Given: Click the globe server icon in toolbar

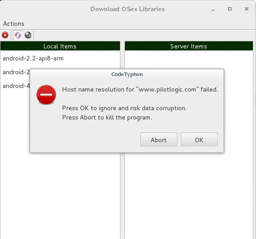Looking at the screenshot, I should point(28,35).
